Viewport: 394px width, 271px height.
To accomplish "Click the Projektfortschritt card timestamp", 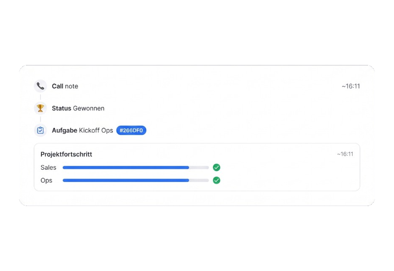I will pos(345,154).
